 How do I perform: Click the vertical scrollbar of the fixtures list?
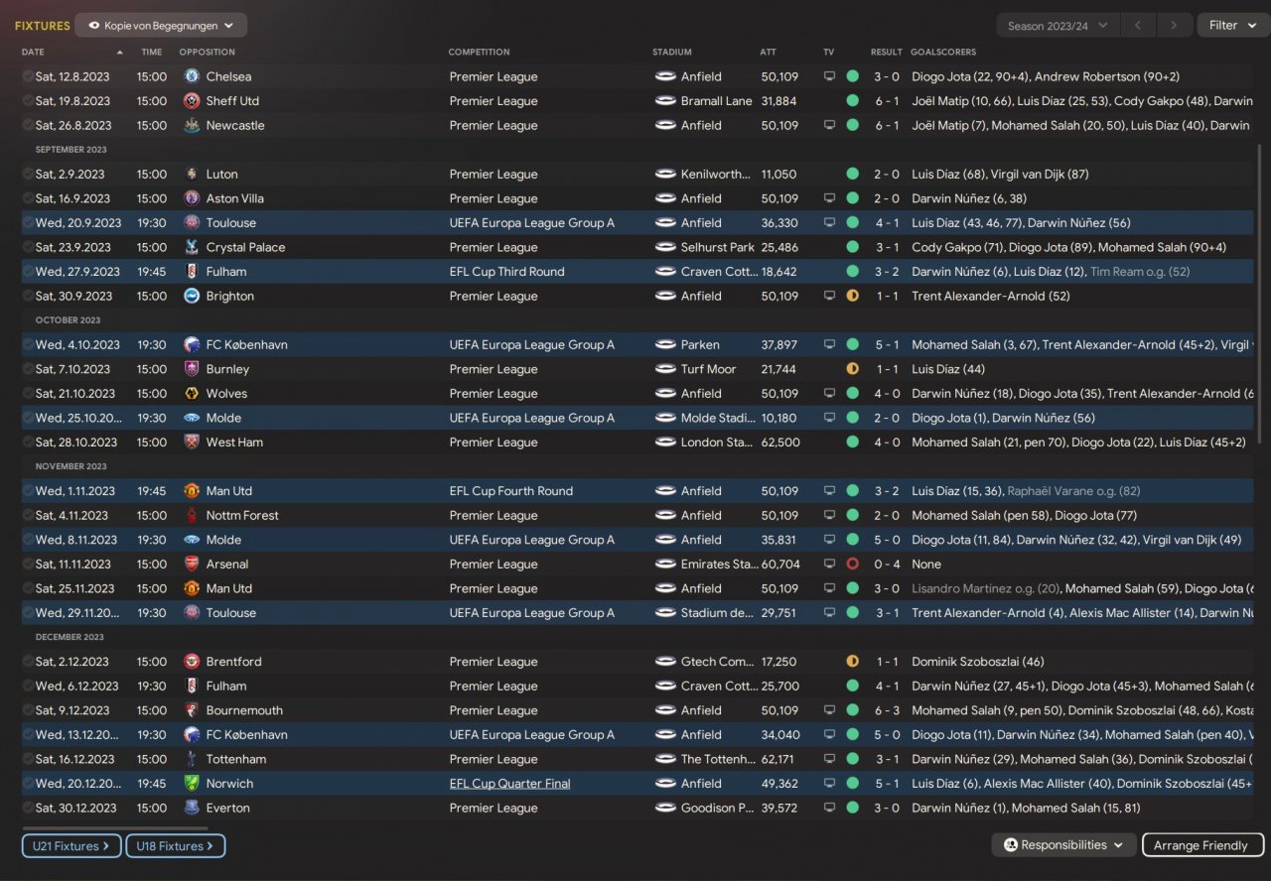1261,295
